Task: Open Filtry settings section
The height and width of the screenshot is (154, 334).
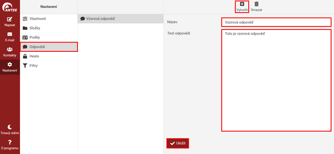Action: coord(33,66)
